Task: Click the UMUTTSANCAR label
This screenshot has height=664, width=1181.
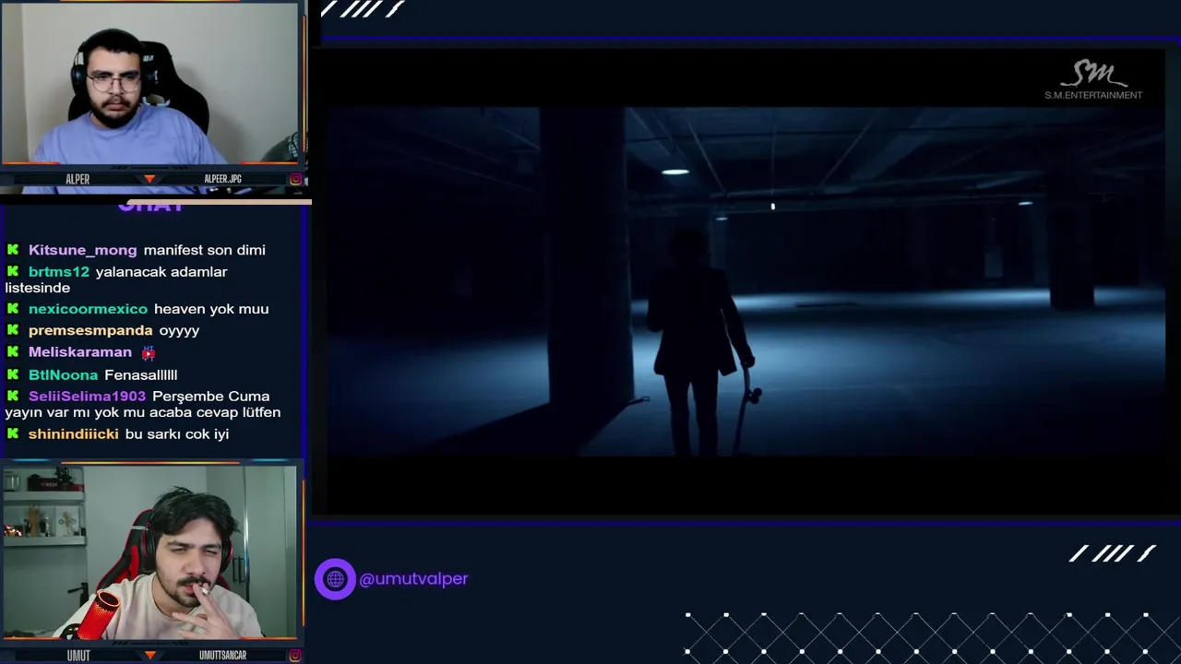Action: (x=222, y=656)
